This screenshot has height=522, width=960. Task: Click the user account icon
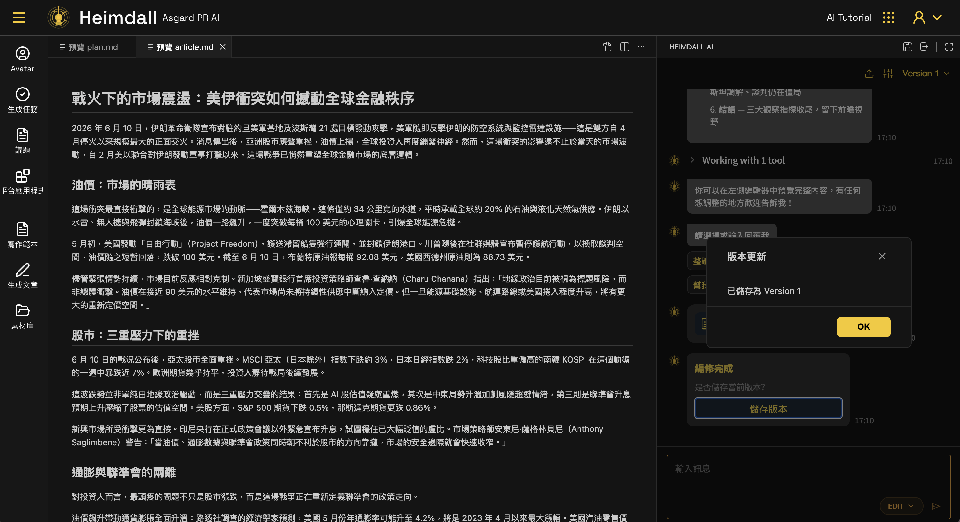[x=919, y=18]
